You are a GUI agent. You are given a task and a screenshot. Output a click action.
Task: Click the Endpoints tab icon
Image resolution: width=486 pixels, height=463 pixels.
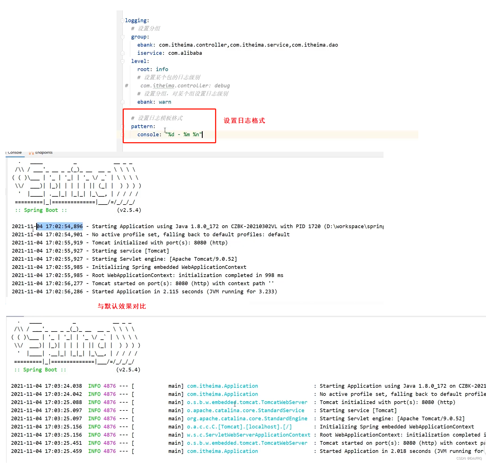pos(31,153)
